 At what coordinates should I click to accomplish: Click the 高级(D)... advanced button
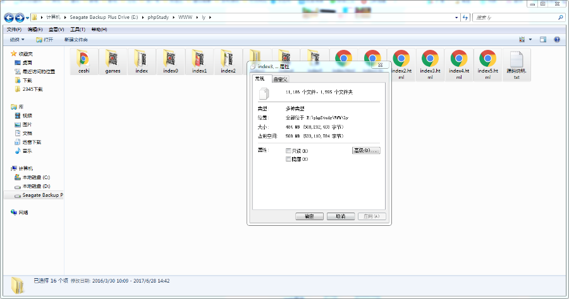point(365,151)
